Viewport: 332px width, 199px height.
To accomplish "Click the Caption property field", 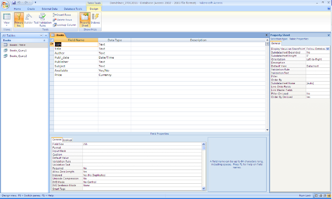I will tap(142, 154).
